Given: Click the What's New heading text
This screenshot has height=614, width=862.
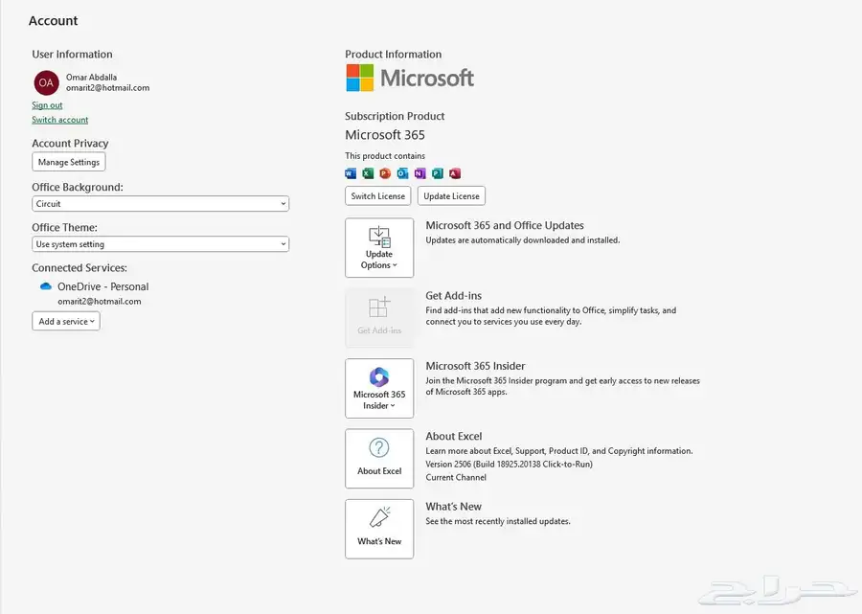Looking at the screenshot, I should click(x=454, y=507).
